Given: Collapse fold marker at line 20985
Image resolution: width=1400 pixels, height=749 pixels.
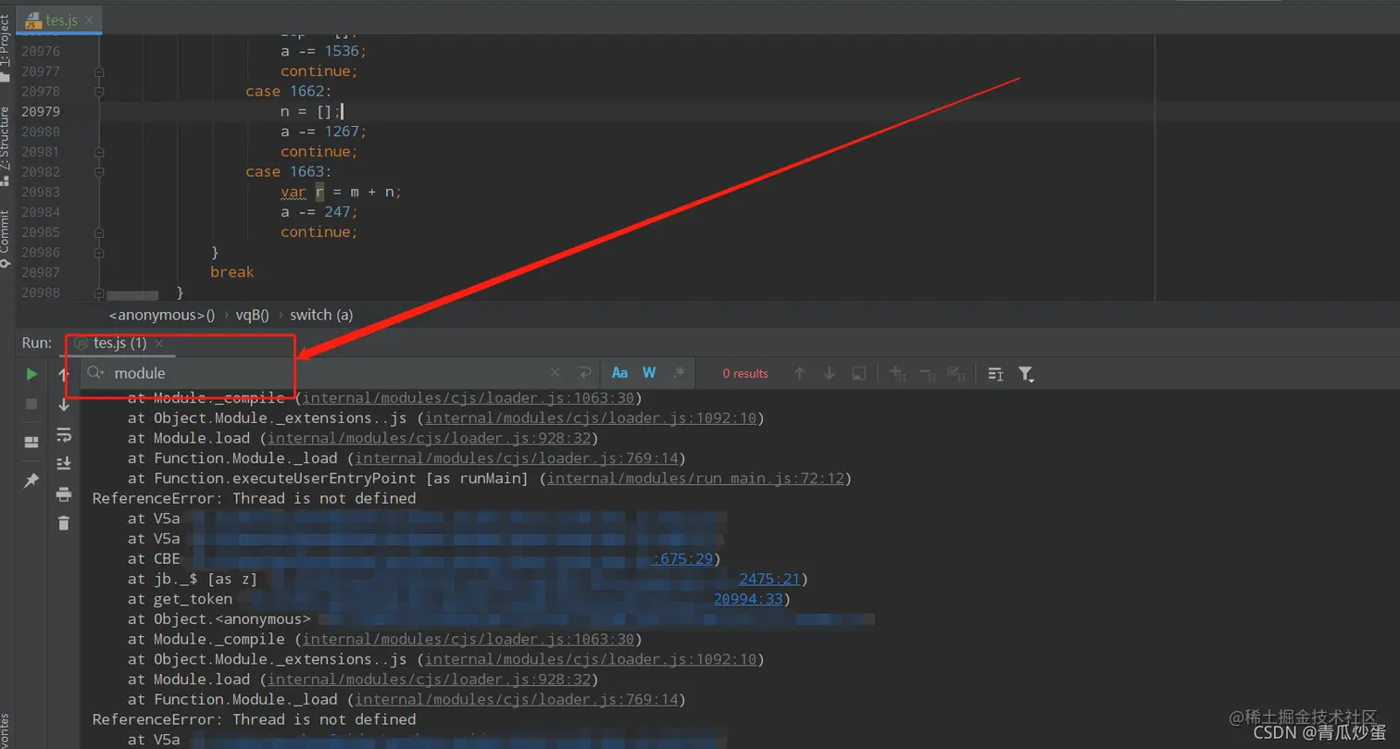Looking at the screenshot, I should [99, 232].
